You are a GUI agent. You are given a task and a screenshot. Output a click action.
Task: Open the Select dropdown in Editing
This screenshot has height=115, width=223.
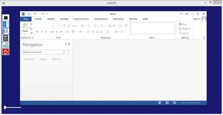185,33
